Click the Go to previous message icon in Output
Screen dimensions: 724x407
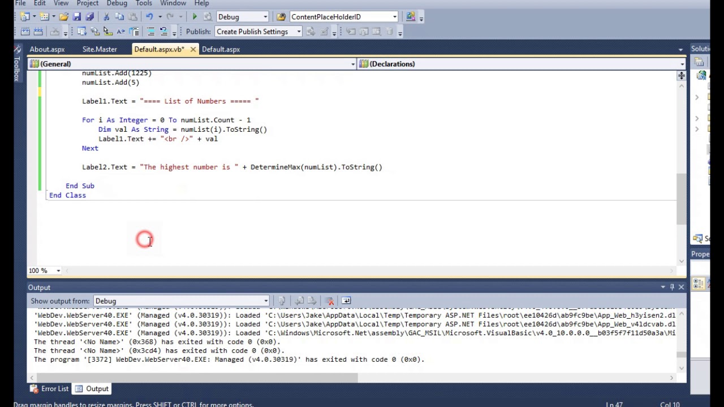pyautogui.click(x=300, y=301)
